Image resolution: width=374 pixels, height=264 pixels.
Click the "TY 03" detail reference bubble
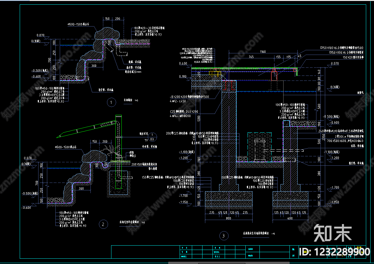[x=152, y=137]
